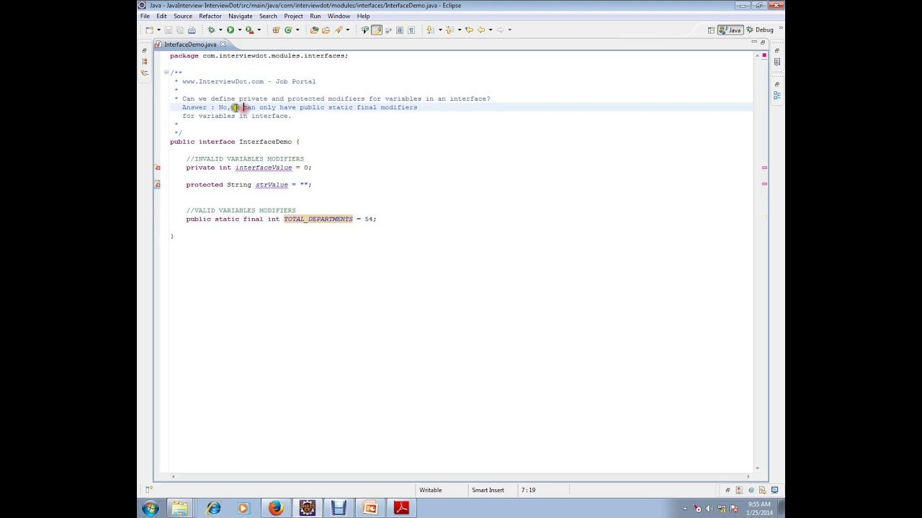Open the Edit menu
This screenshot has height=518, width=922.
tap(161, 16)
